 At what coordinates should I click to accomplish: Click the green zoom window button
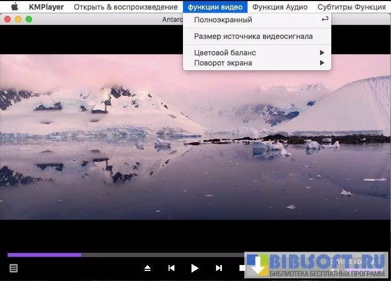tap(29, 19)
